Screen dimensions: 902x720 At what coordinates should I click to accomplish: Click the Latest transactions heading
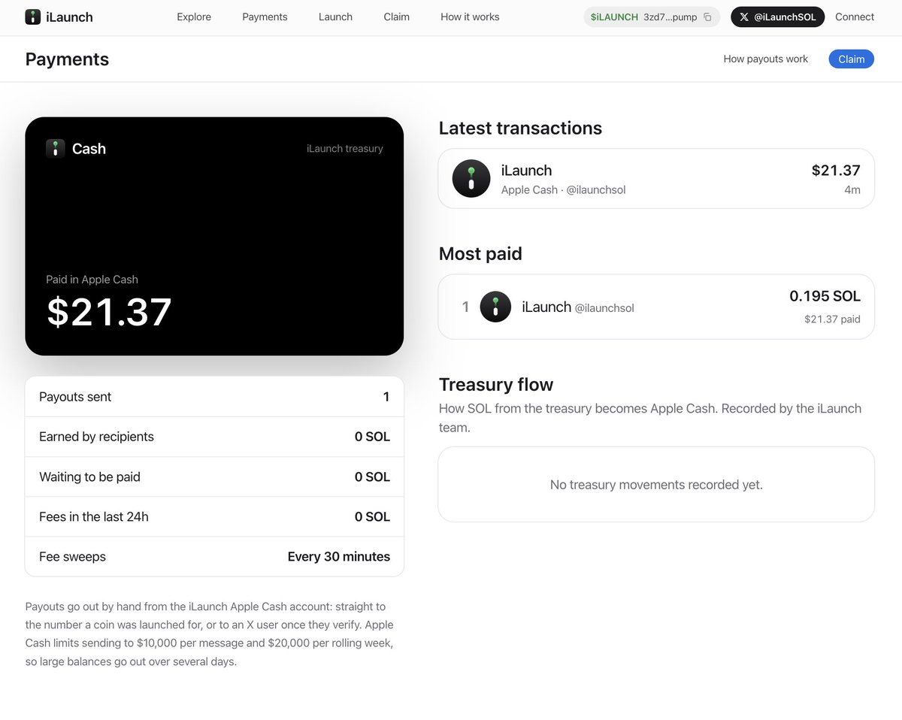point(520,128)
